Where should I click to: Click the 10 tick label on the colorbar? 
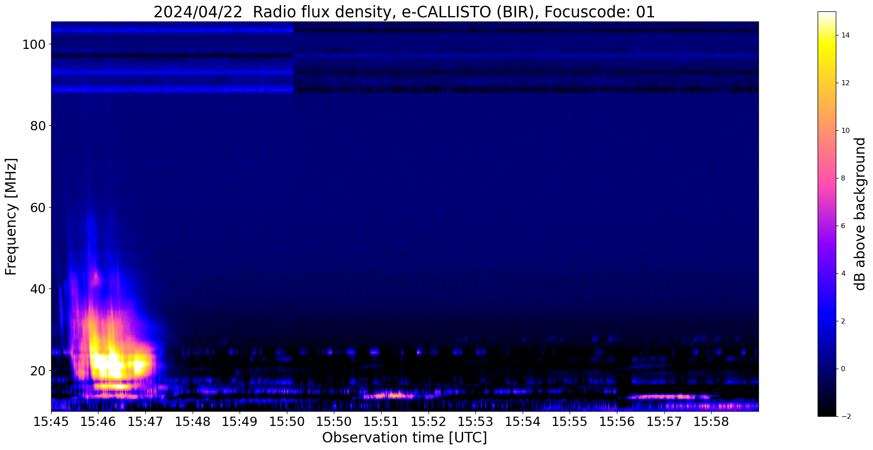(x=846, y=131)
